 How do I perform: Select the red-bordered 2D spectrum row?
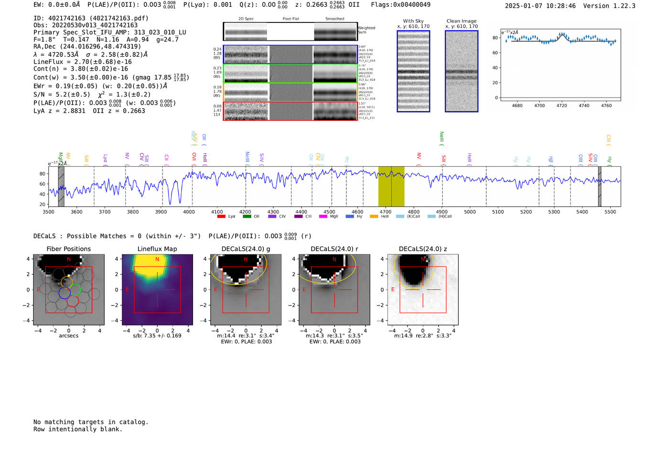coord(290,111)
